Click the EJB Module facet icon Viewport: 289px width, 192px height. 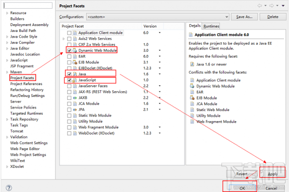tap(75, 62)
